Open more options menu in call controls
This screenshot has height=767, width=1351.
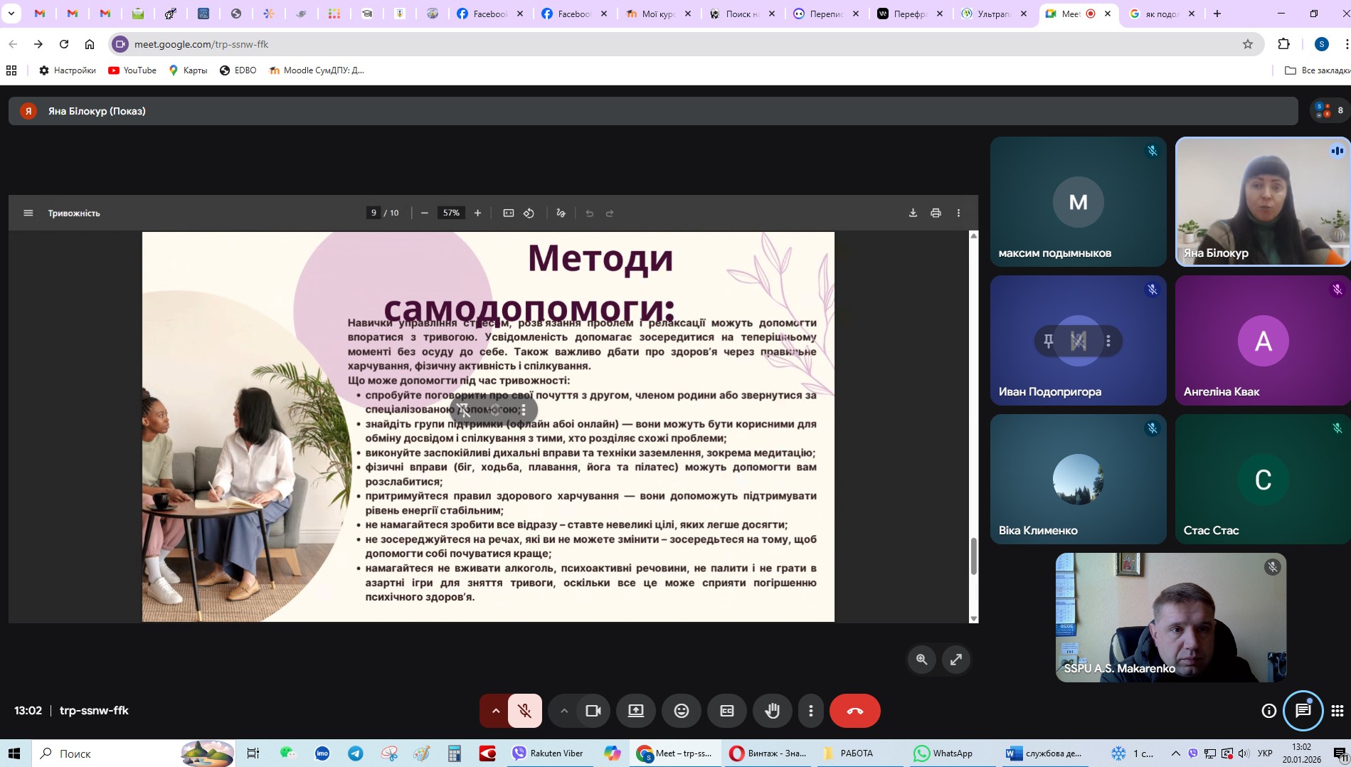click(810, 711)
